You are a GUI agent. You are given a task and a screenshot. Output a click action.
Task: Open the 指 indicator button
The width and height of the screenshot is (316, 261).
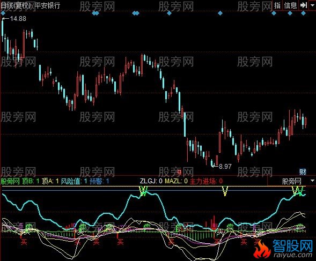point(277,5)
